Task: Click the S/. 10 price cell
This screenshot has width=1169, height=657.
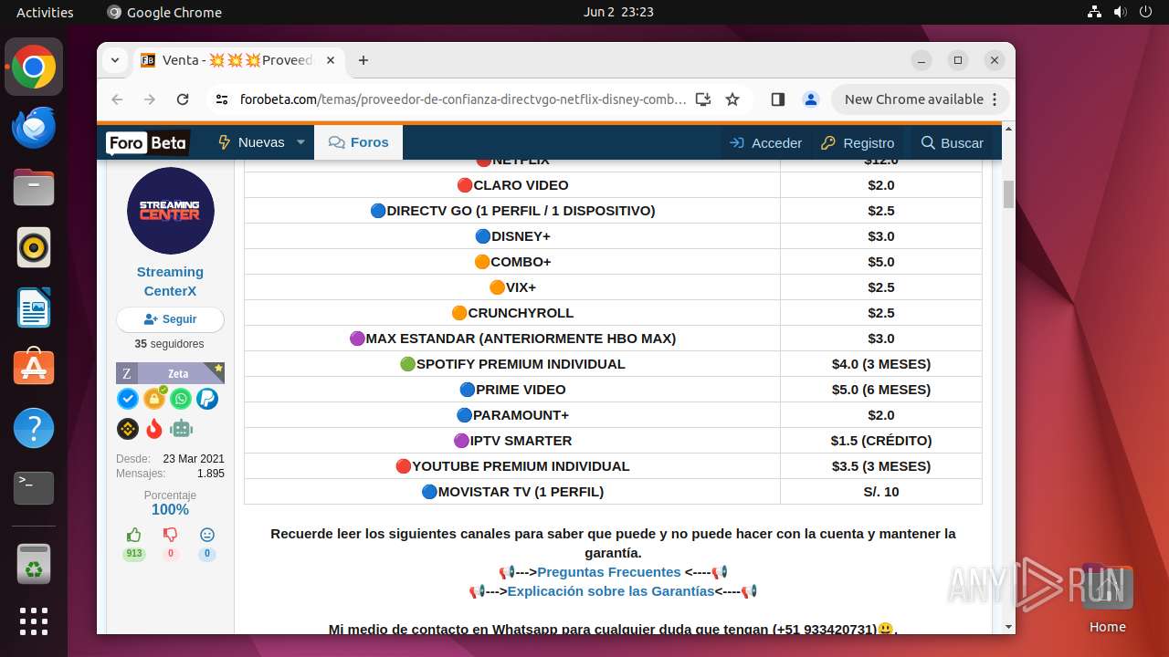Action: (881, 492)
